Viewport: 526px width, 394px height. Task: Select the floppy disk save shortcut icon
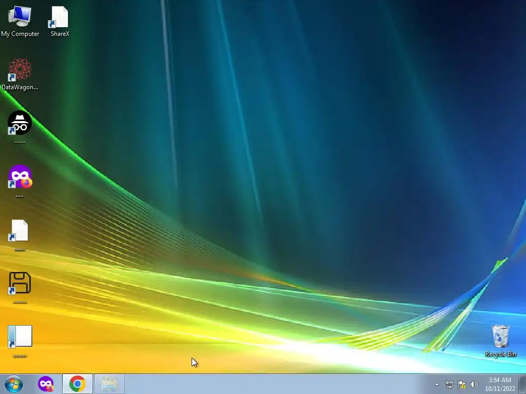(20, 283)
